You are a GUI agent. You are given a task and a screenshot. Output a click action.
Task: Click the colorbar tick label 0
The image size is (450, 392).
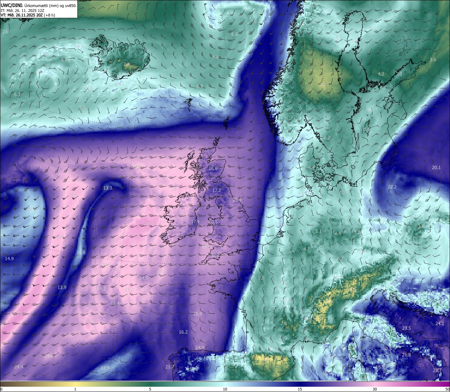[x=1, y=389]
